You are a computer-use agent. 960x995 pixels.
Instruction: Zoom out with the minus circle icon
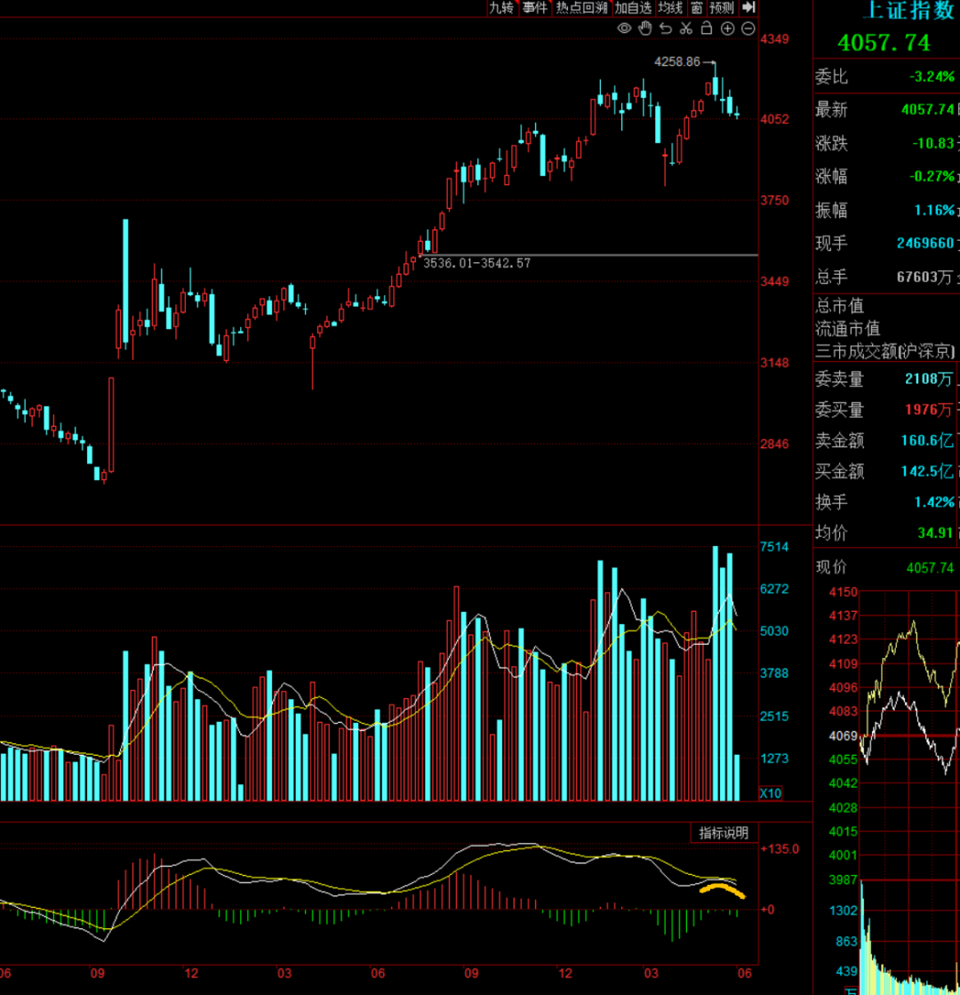pyautogui.click(x=748, y=28)
